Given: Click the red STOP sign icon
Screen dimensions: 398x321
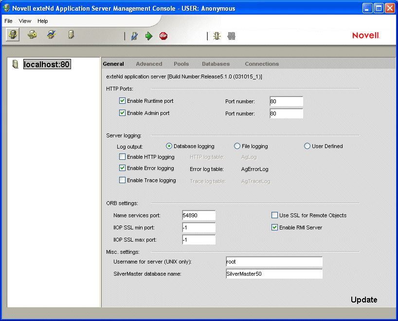Looking at the screenshot, I should click(x=163, y=36).
